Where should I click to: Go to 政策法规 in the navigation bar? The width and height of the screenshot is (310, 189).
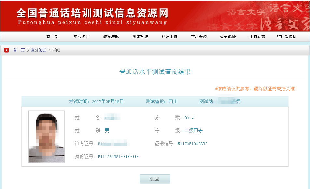(111, 37)
